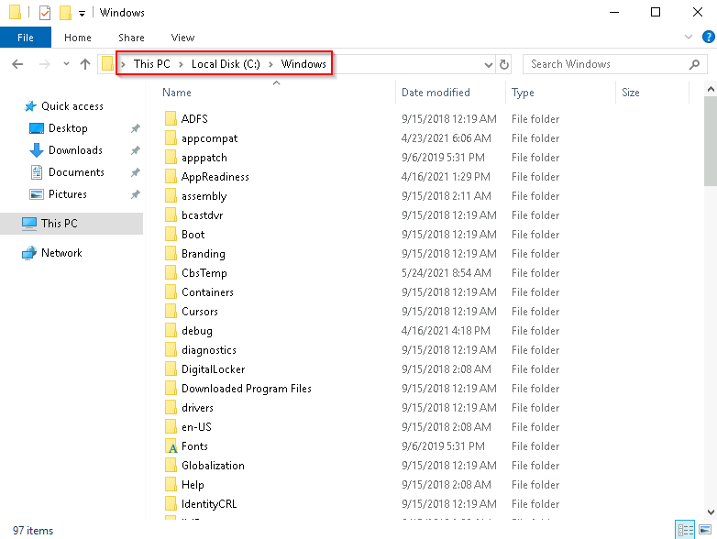The width and height of the screenshot is (717, 539).
Task: Open Desktop in navigation pane
Action: click(68, 128)
